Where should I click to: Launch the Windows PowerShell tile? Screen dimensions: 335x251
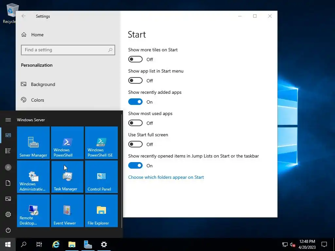pos(67,143)
